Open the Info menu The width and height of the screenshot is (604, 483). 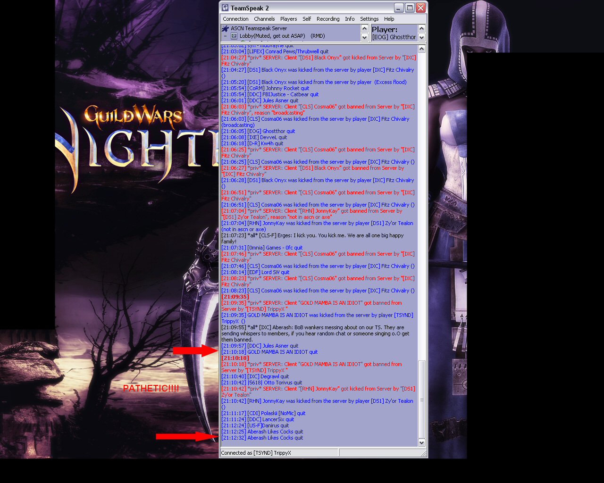pos(350,19)
